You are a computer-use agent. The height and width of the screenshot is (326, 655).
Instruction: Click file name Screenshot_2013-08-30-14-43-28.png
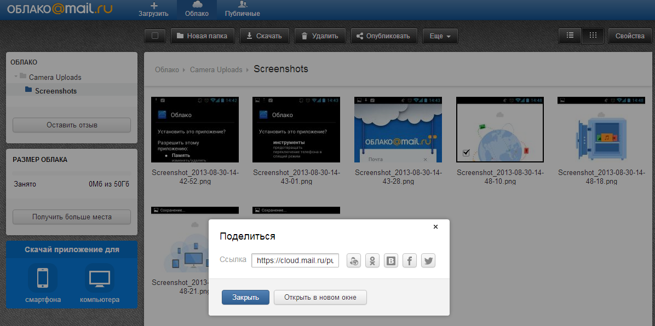pos(398,177)
